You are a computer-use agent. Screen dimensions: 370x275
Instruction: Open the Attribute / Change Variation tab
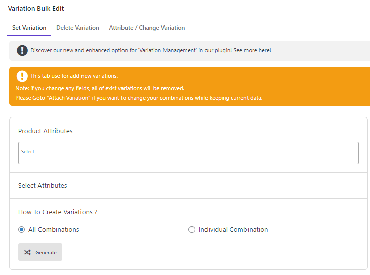[x=147, y=28]
